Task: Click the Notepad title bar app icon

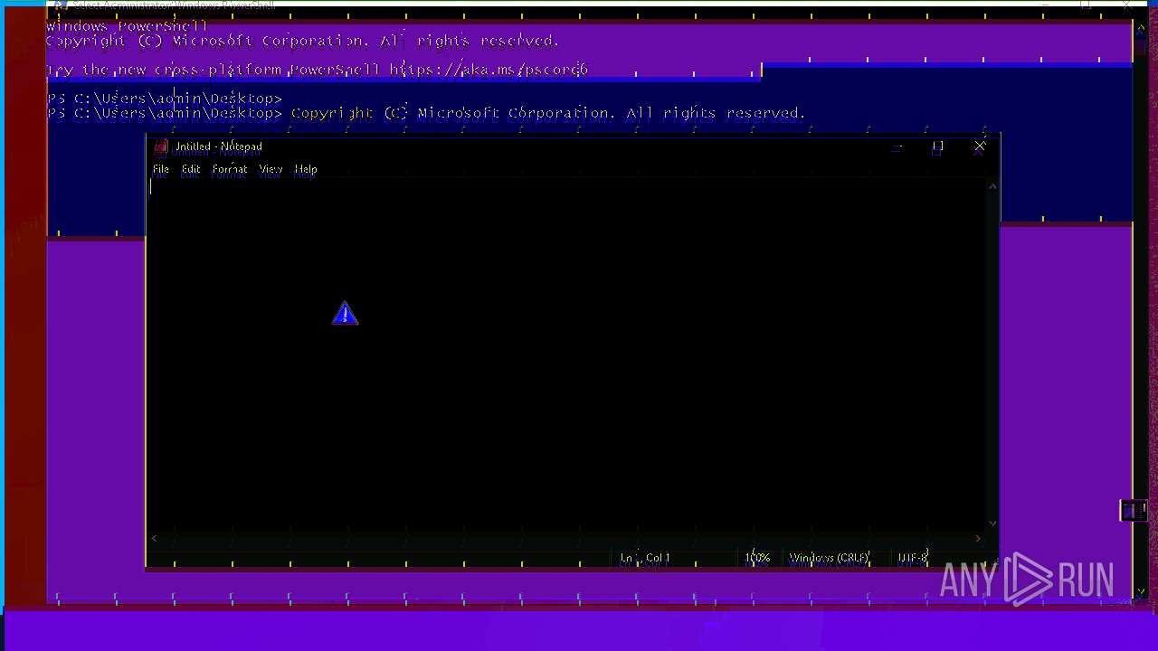Action: tap(161, 146)
